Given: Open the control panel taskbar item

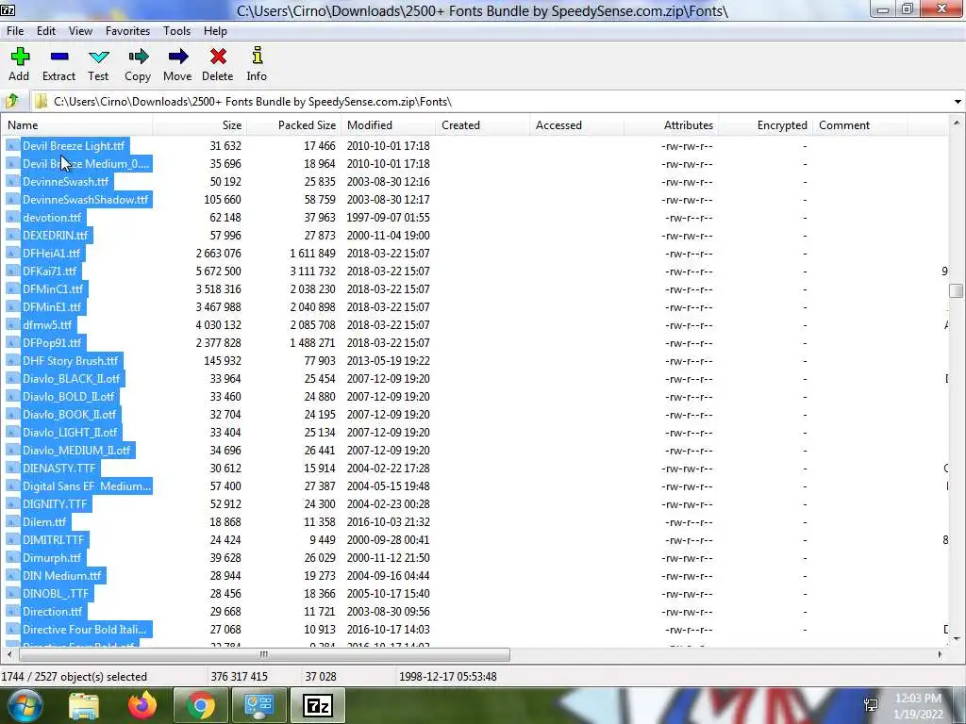Looking at the screenshot, I should pyautogui.click(x=258, y=705).
